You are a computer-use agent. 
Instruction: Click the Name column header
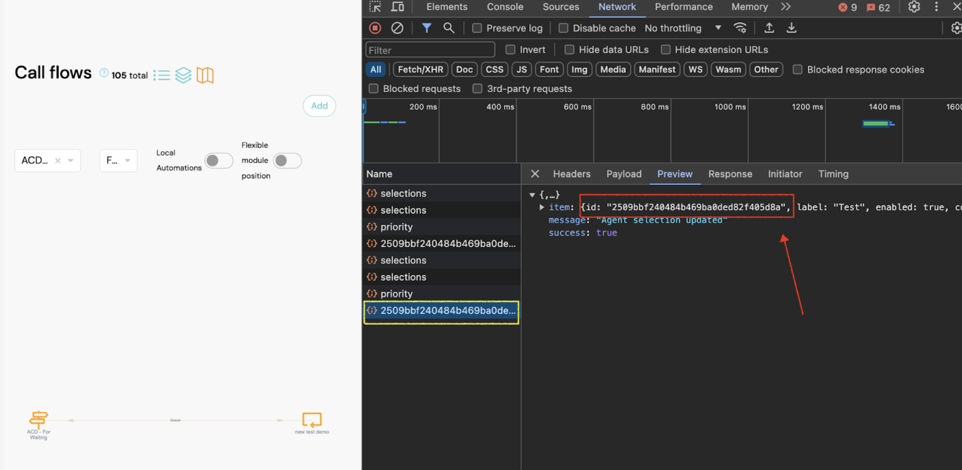(x=442, y=174)
